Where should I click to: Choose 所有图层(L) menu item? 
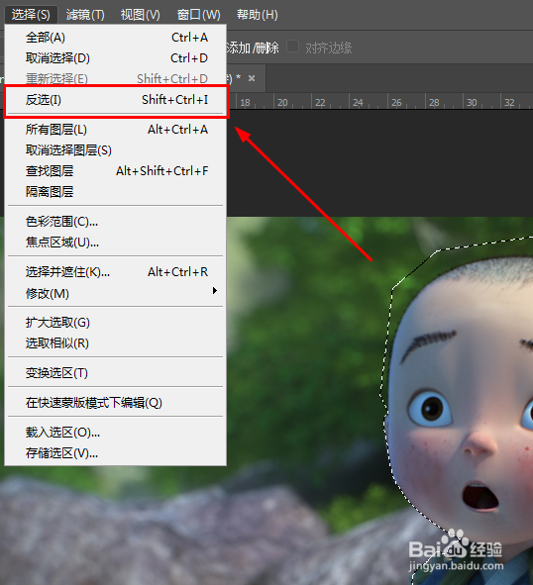115,130
